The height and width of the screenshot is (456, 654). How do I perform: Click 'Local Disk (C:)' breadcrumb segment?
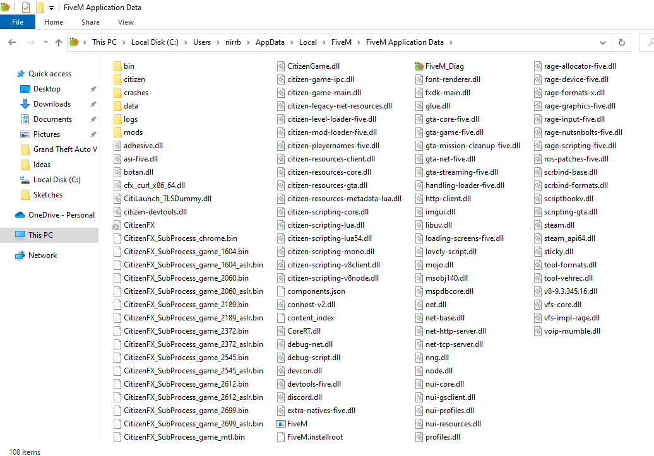(x=155, y=42)
